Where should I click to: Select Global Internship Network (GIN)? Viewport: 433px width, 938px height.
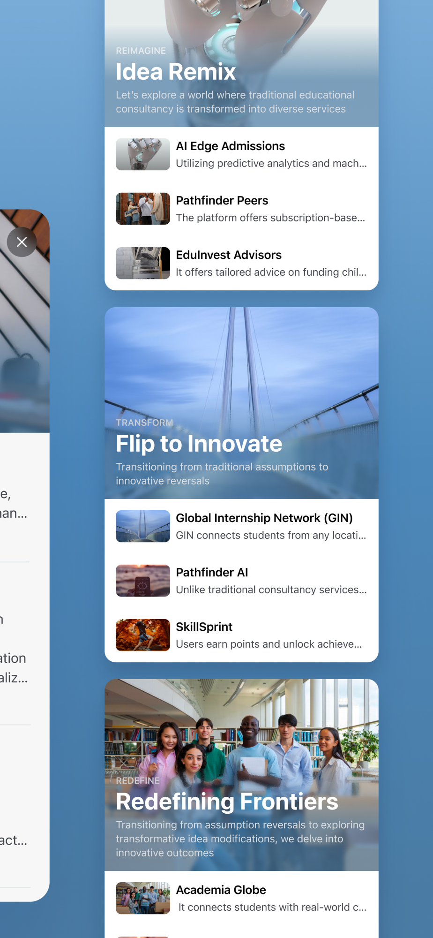(241, 526)
